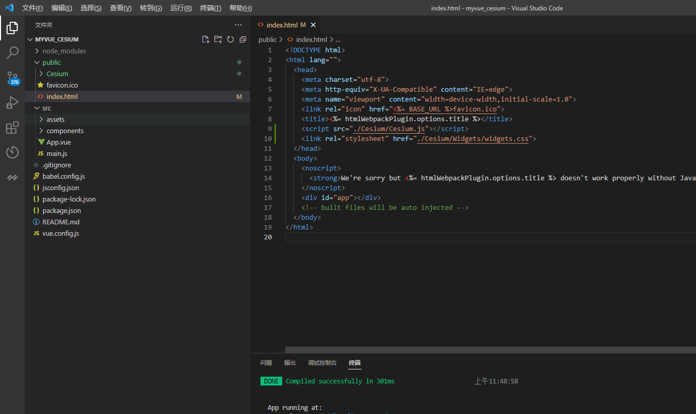The image size is (696, 414).
Task: Click public in the breadcrumb
Action: coord(267,39)
